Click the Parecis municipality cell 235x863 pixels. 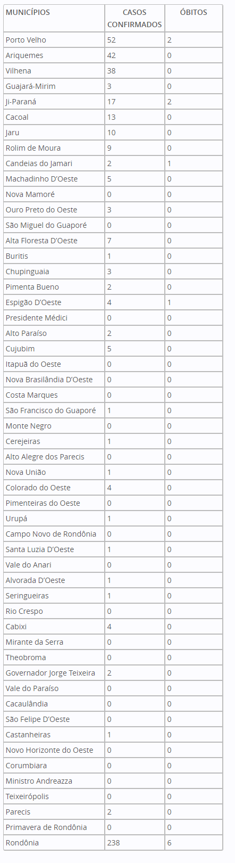(54, 812)
